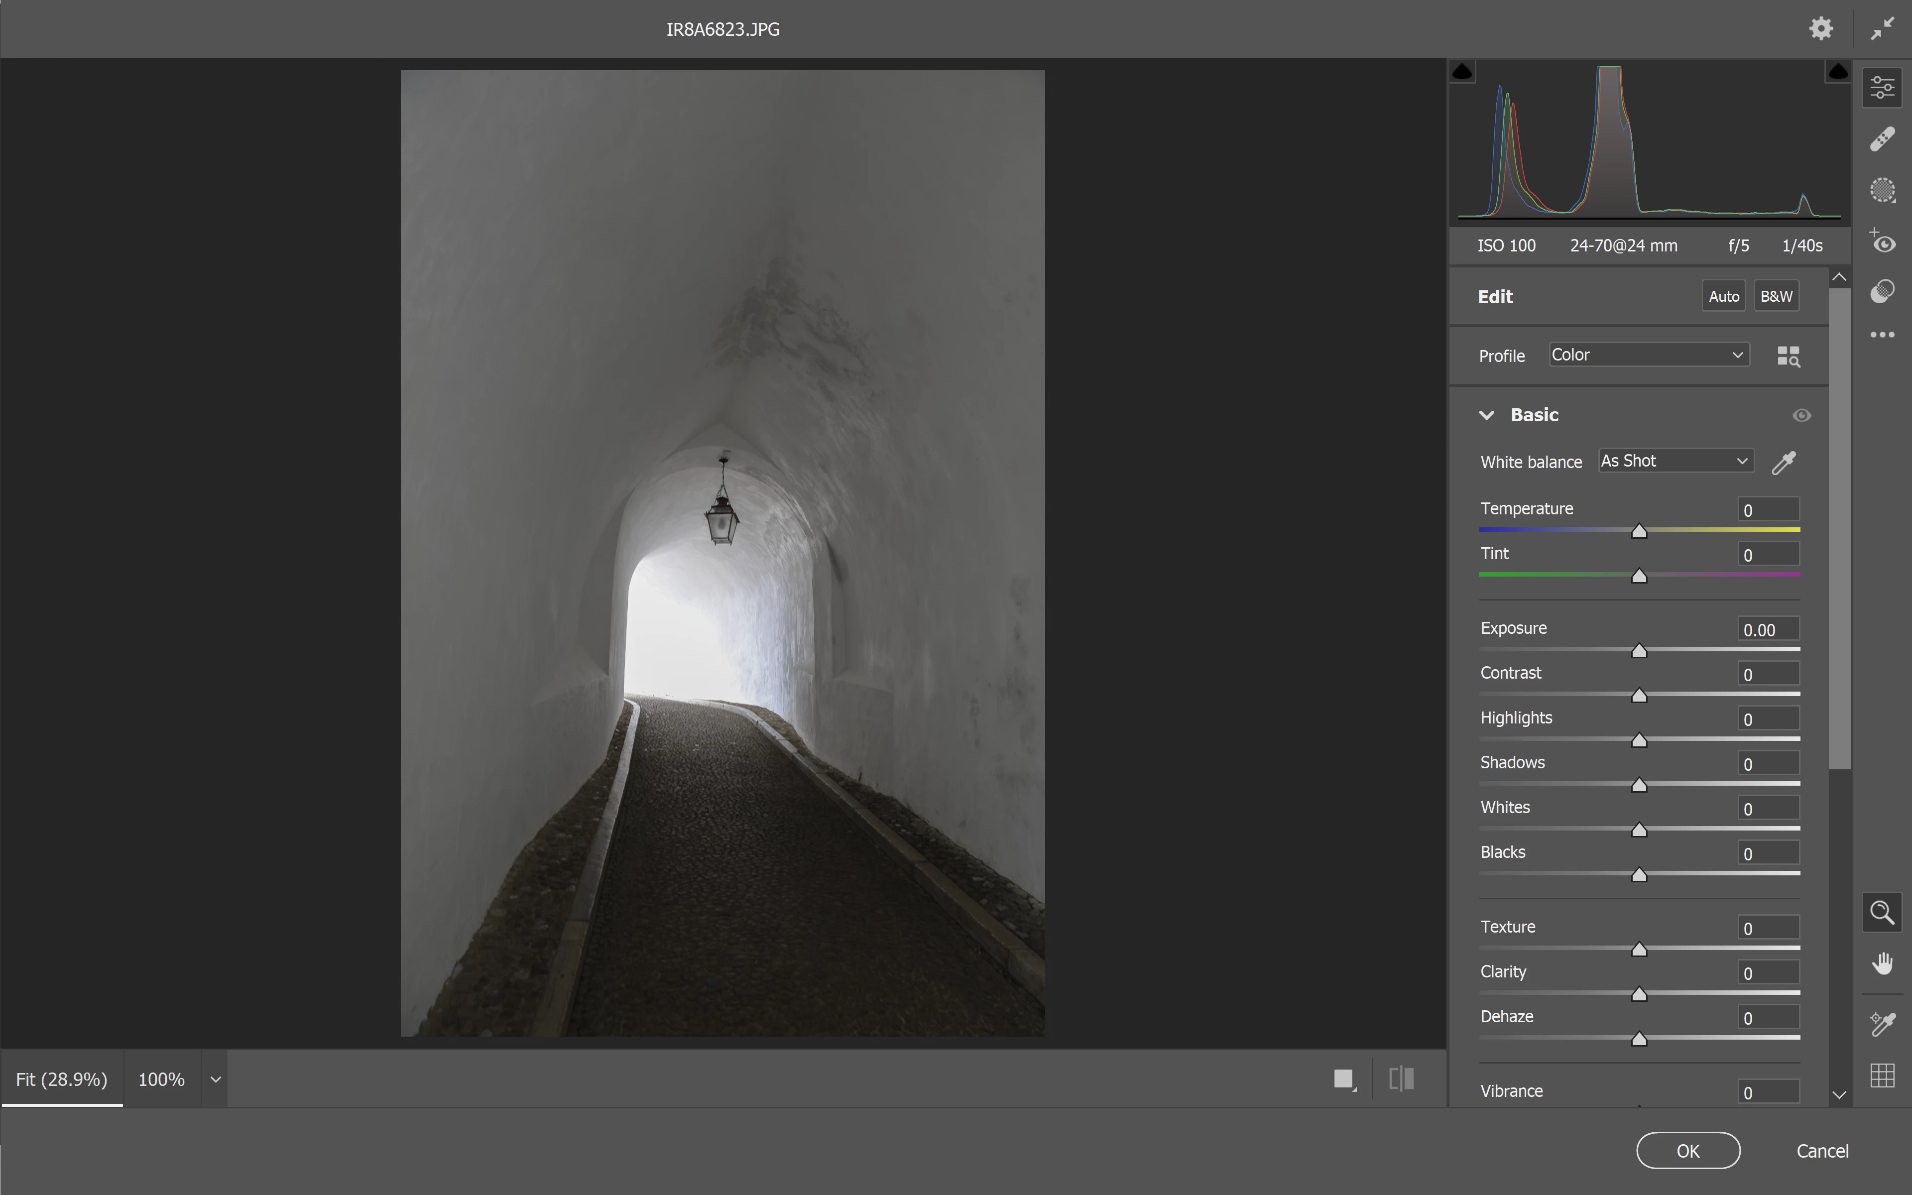The image size is (1912, 1195).
Task: Click the Exposure slider handle
Action: point(1640,651)
